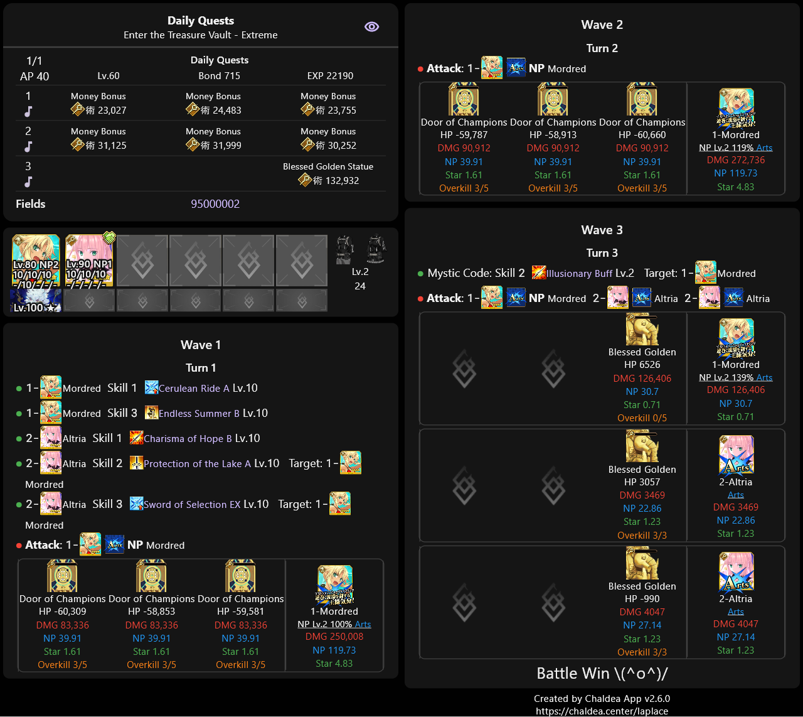Select the AP 40 cost text

[35, 77]
